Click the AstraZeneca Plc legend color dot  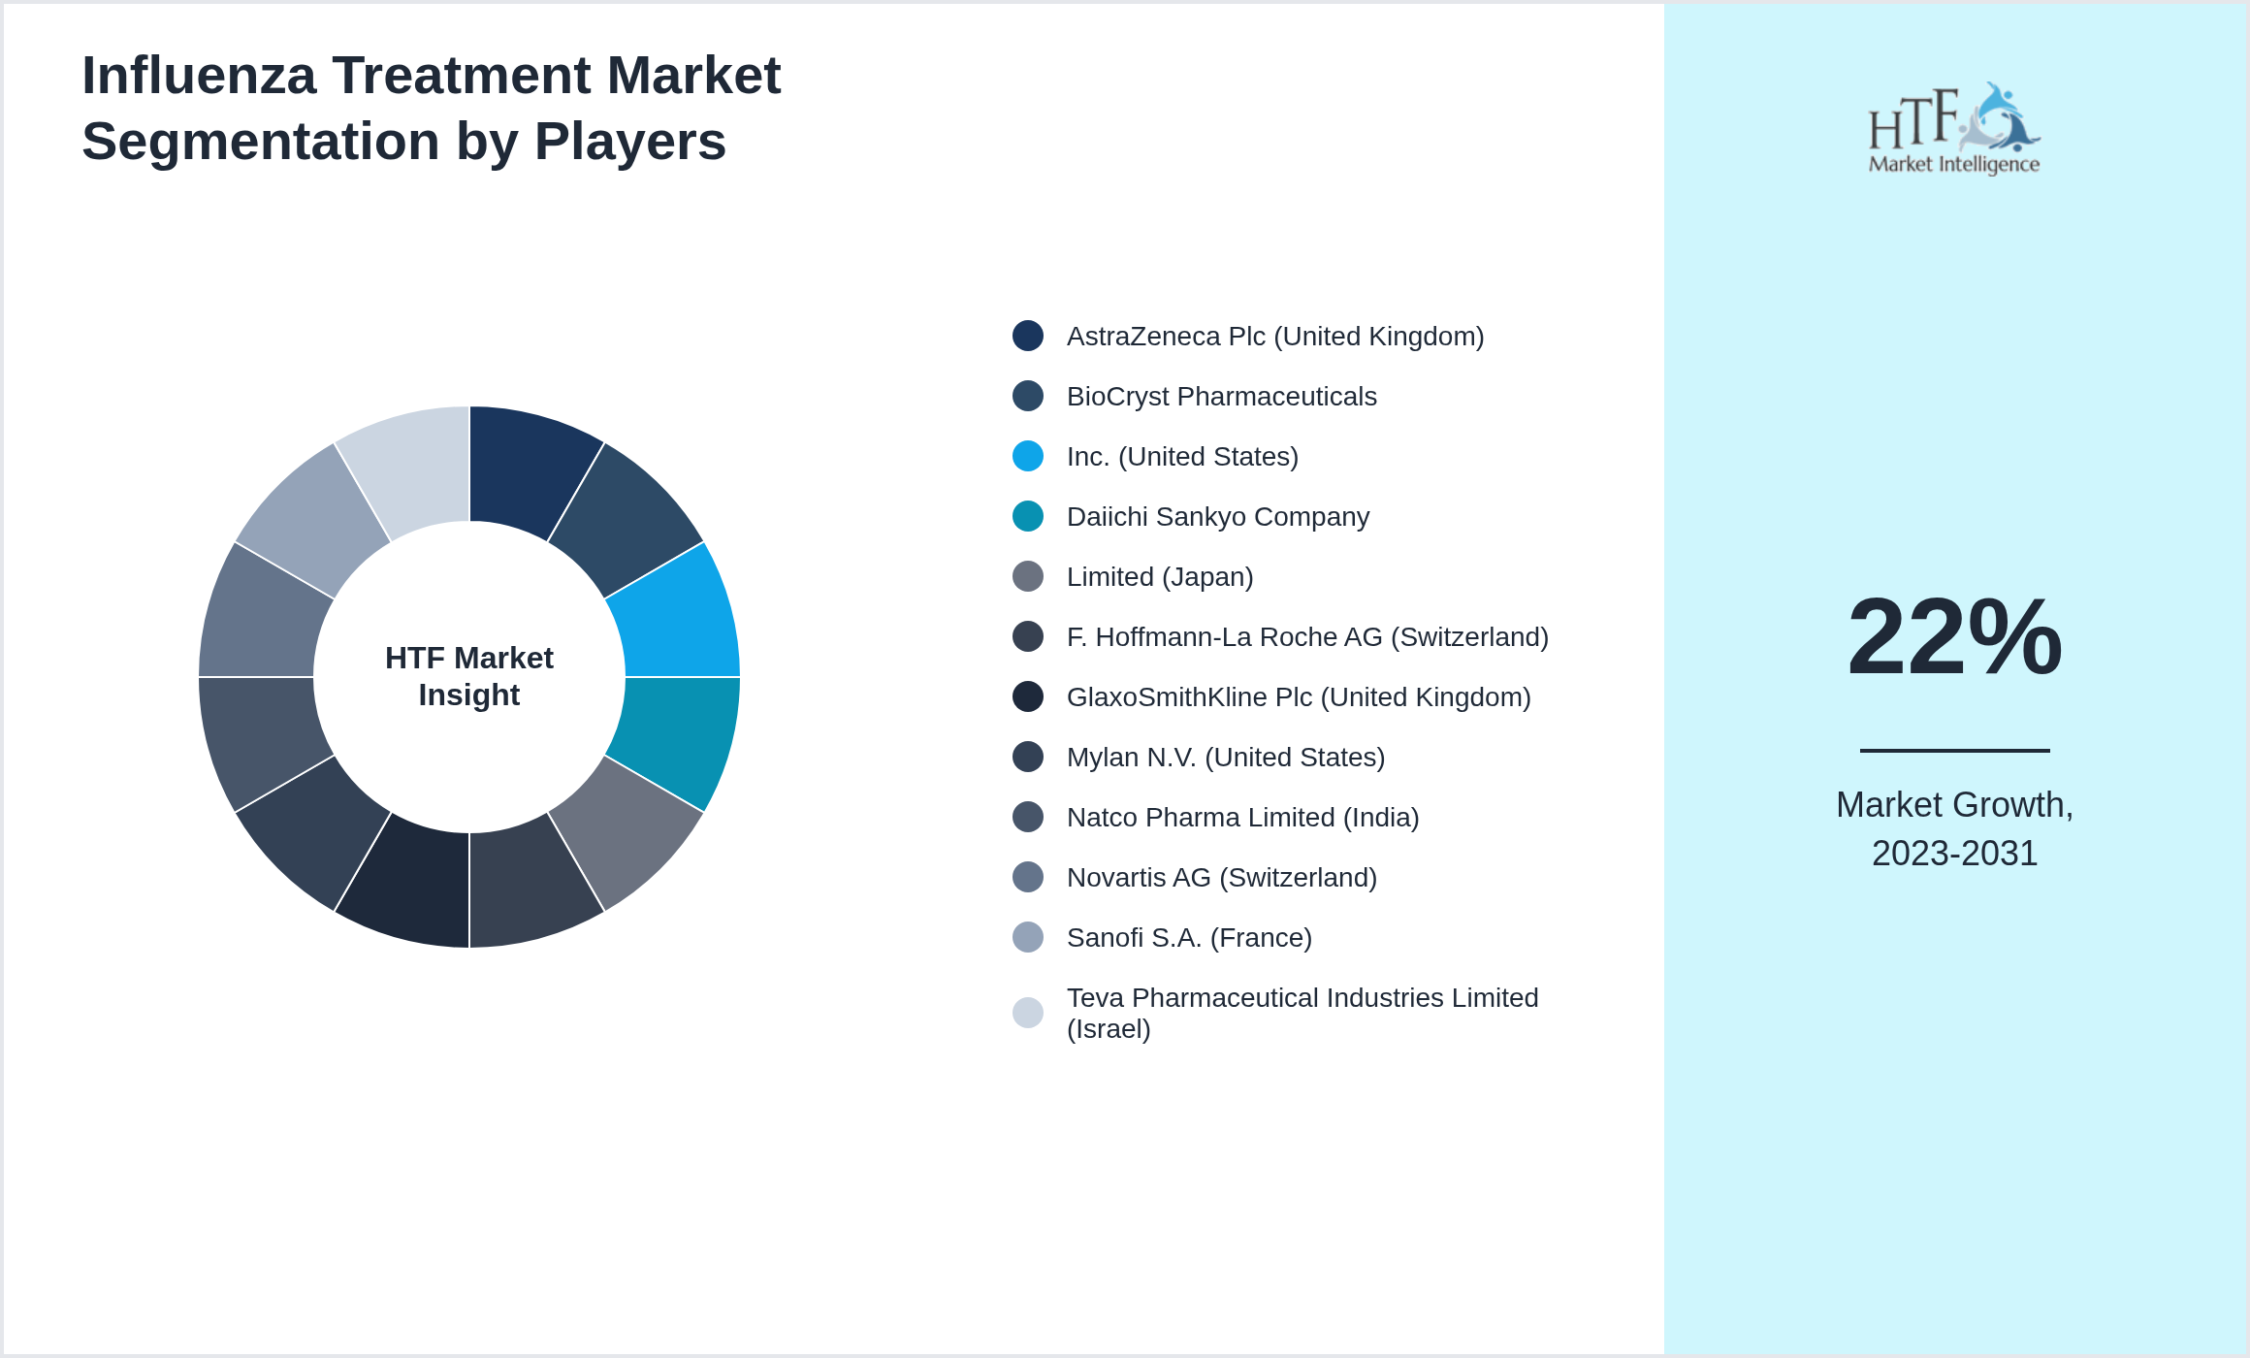[x=1028, y=336]
